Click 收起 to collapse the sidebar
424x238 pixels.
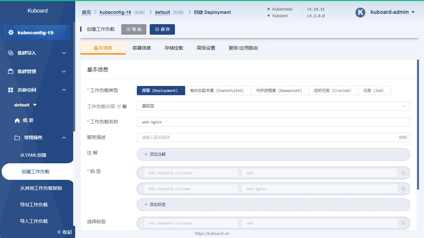click(x=67, y=232)
